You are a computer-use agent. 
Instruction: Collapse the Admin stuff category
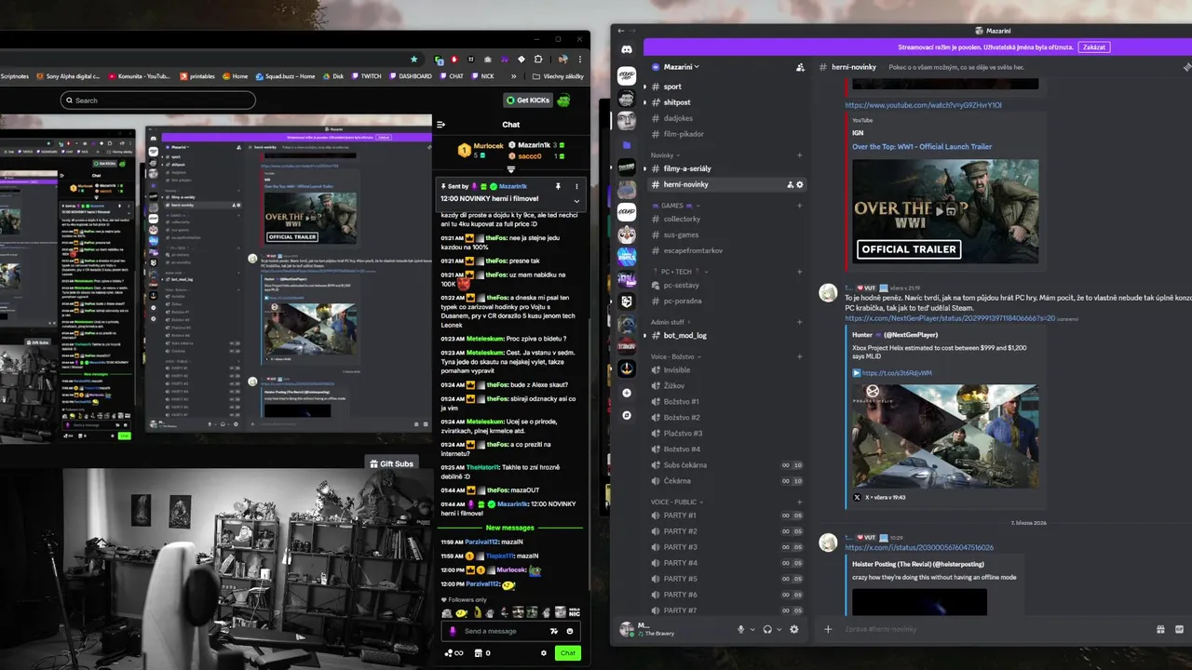pos(670,322)
